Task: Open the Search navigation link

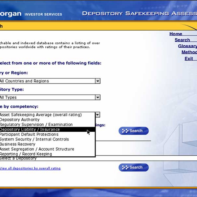Action: click(182, 40)
